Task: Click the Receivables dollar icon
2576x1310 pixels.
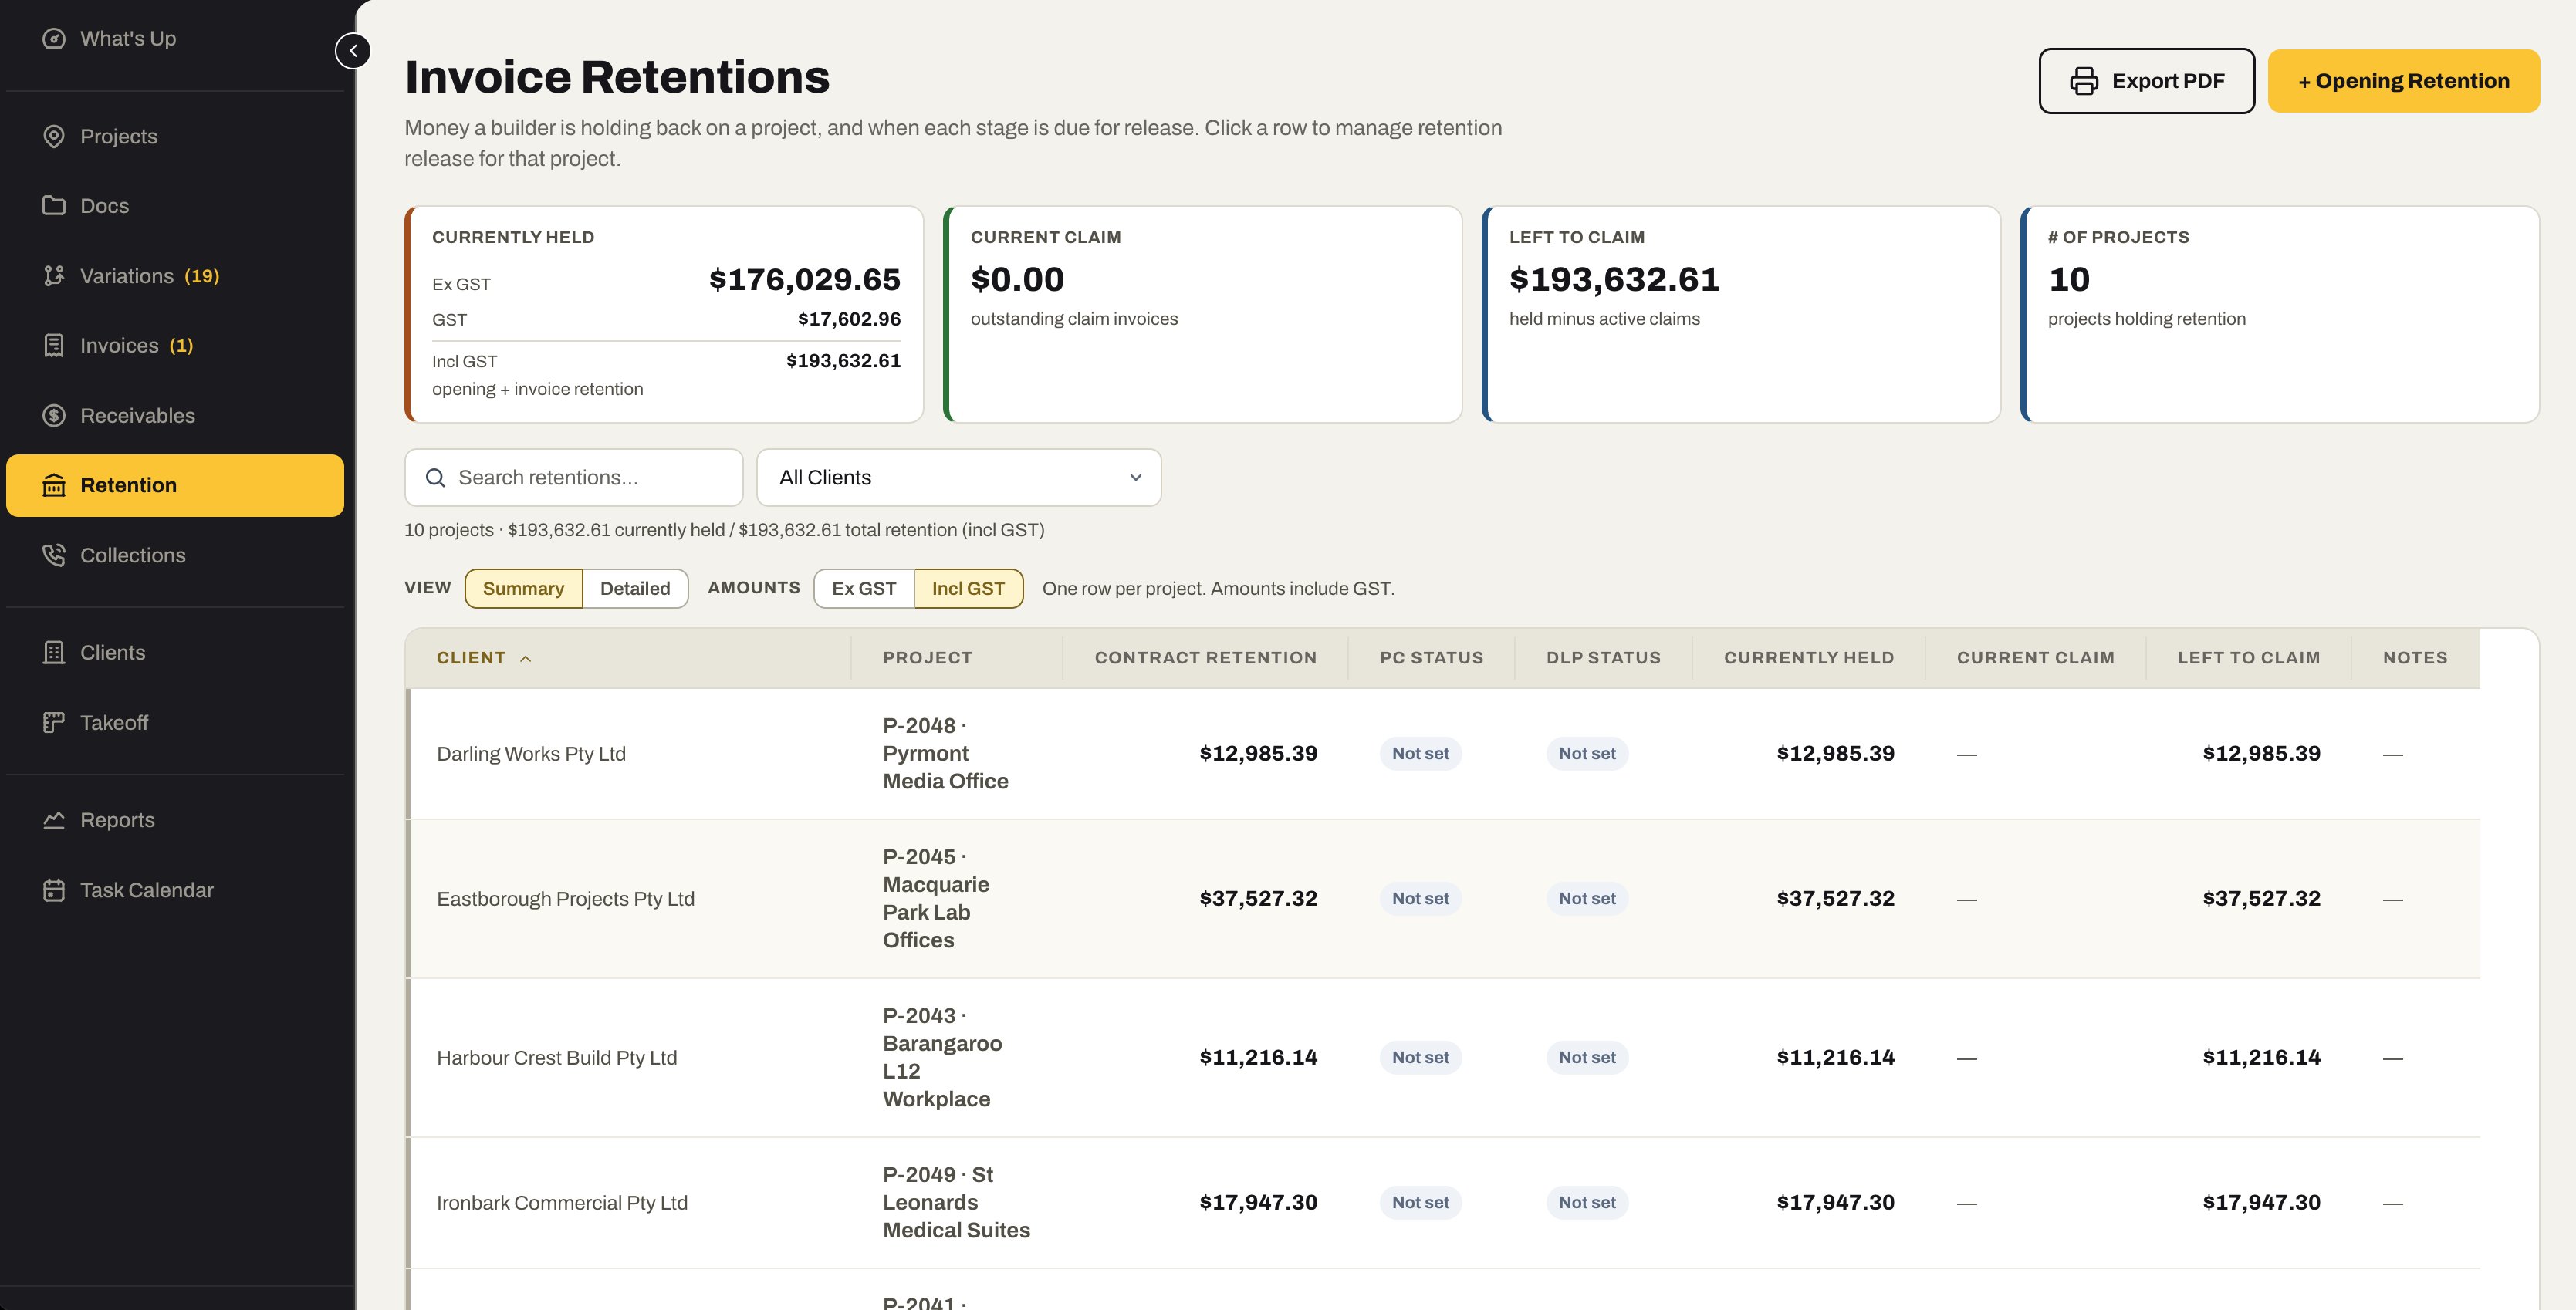Action: pos(54,415)
